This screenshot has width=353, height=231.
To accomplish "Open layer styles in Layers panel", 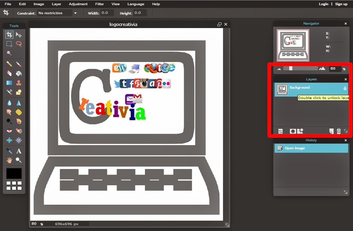I will pos(300,131).
